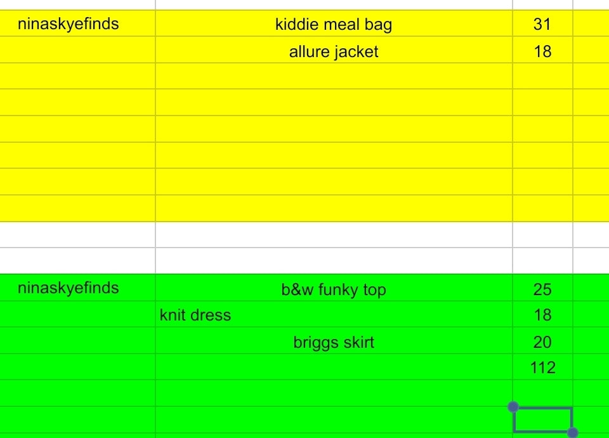The width and height of the screenshot is (609, 438).
Task: Click the b&w funky top cell
Action: 334,289
